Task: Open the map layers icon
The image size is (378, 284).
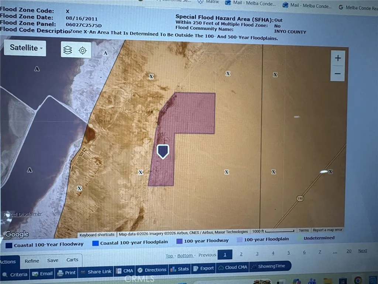Action: point(68,50)
